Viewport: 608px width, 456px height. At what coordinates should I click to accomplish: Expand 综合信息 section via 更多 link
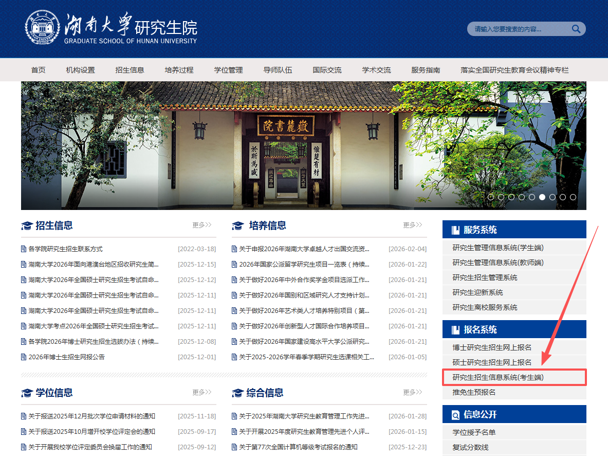(x=412, y=392)
